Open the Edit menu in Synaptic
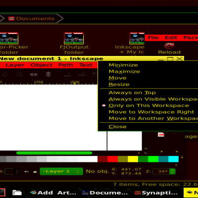This screenshot has width=198, height=198. point(171,38)
